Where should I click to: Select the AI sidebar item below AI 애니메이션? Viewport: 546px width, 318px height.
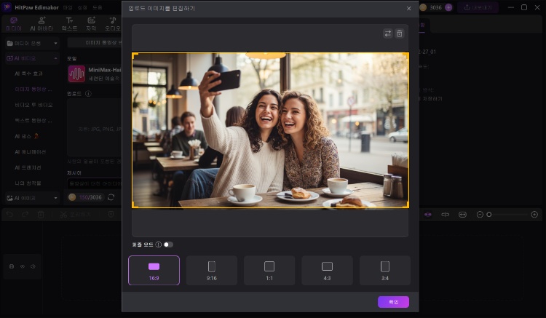(x=28, y=167)
